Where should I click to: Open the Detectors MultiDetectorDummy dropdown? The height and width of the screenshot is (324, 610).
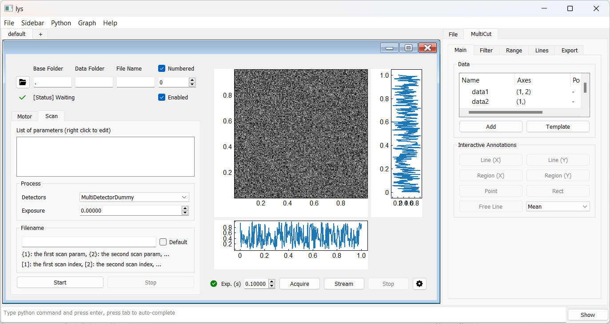pos(134,197)
